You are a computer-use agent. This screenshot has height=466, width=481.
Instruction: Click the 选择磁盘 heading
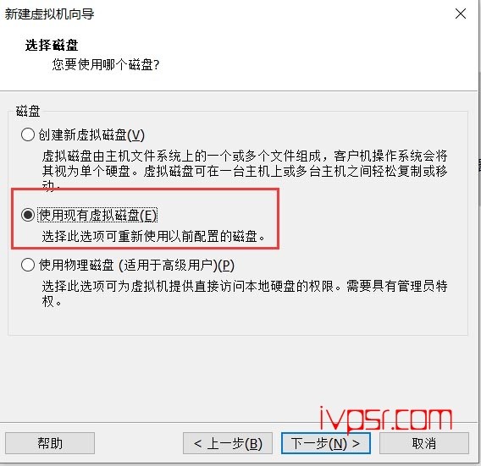[52, 46]
